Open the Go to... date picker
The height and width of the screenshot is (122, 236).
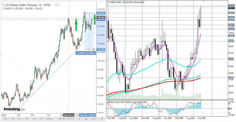50,119
